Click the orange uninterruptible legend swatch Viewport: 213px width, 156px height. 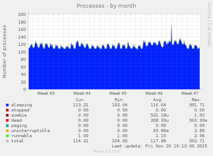click(7, 131)
